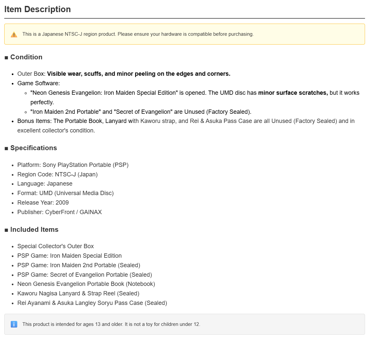Screen dimensions: 367x339
Task: Click 'Release Year: 2009' entry
Action: [x=43, y=203]
